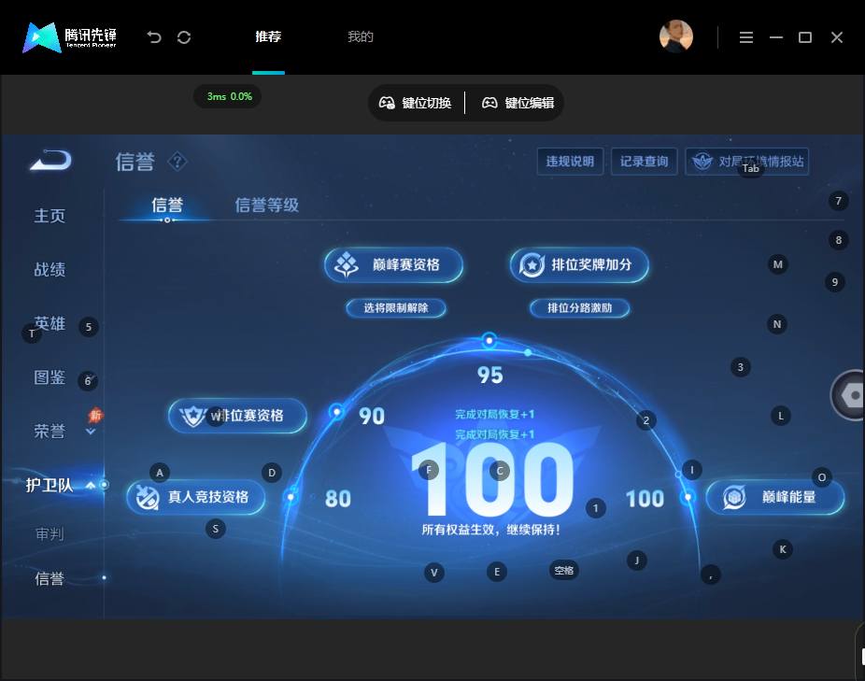
Task: Click the key marker 7
Action: [x=839, y=200]
